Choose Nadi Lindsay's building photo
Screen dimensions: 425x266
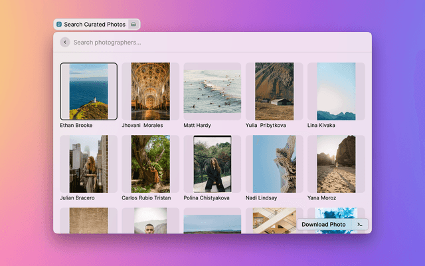pos(274,164)
